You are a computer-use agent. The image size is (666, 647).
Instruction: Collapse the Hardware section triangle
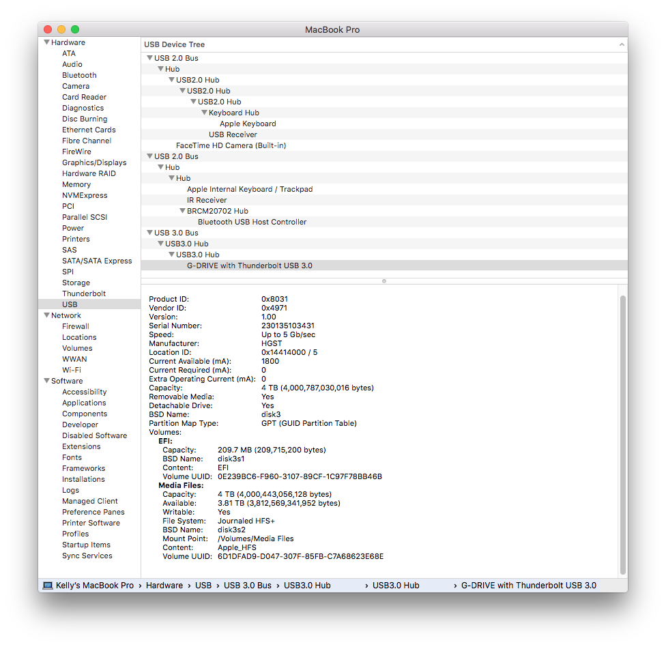point(46,42)
